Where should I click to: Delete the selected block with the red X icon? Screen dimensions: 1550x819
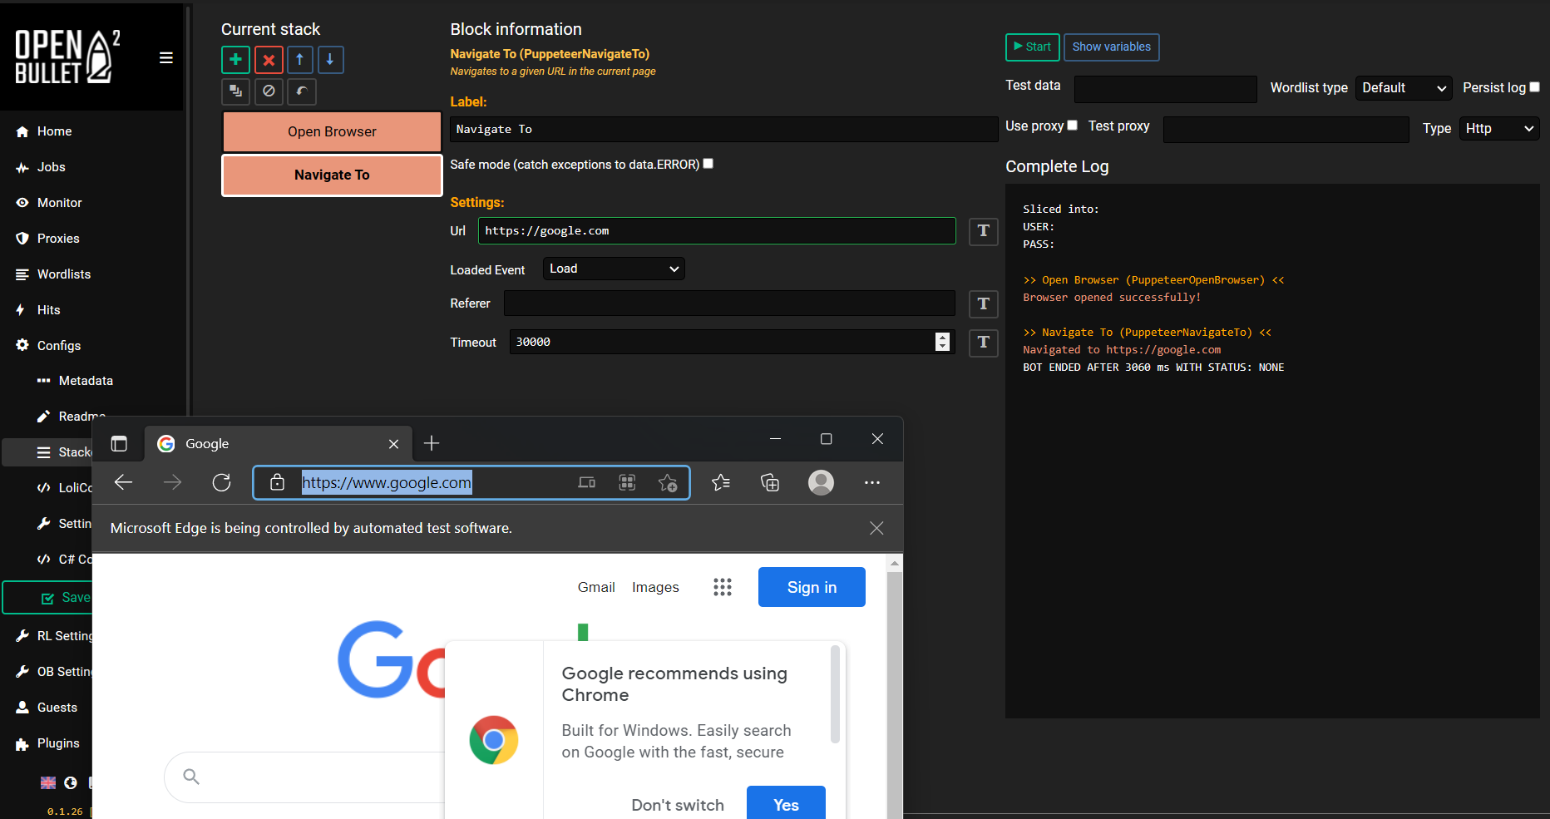tap(269, 60)
